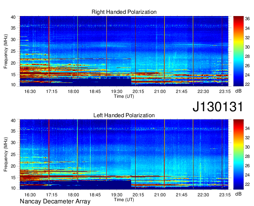Click the 25 MHz tick of Right Handed plot
The height and width of the screenshot is (206, 254).
point(13,51)
